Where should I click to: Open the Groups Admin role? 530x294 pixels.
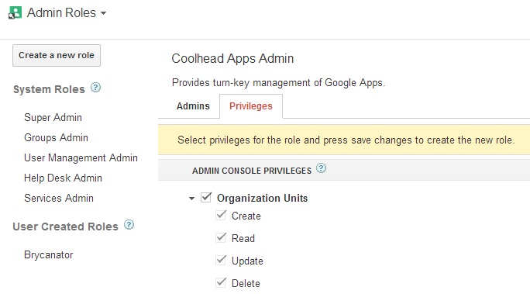[x=56, y=138]
